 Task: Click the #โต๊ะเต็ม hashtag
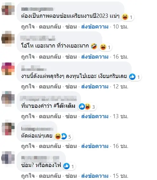(64, 106)
